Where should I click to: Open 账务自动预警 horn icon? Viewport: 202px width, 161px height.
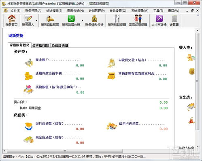50,19
